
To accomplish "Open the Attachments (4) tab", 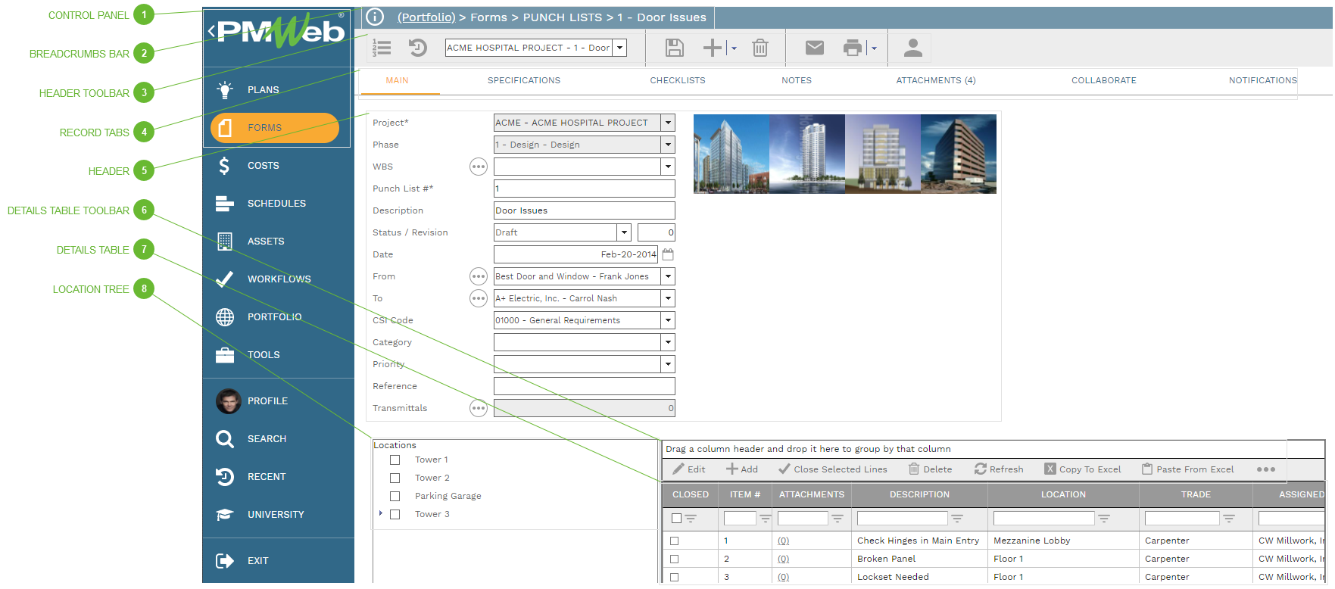I will pyautogui.click(x=935, y=80).
